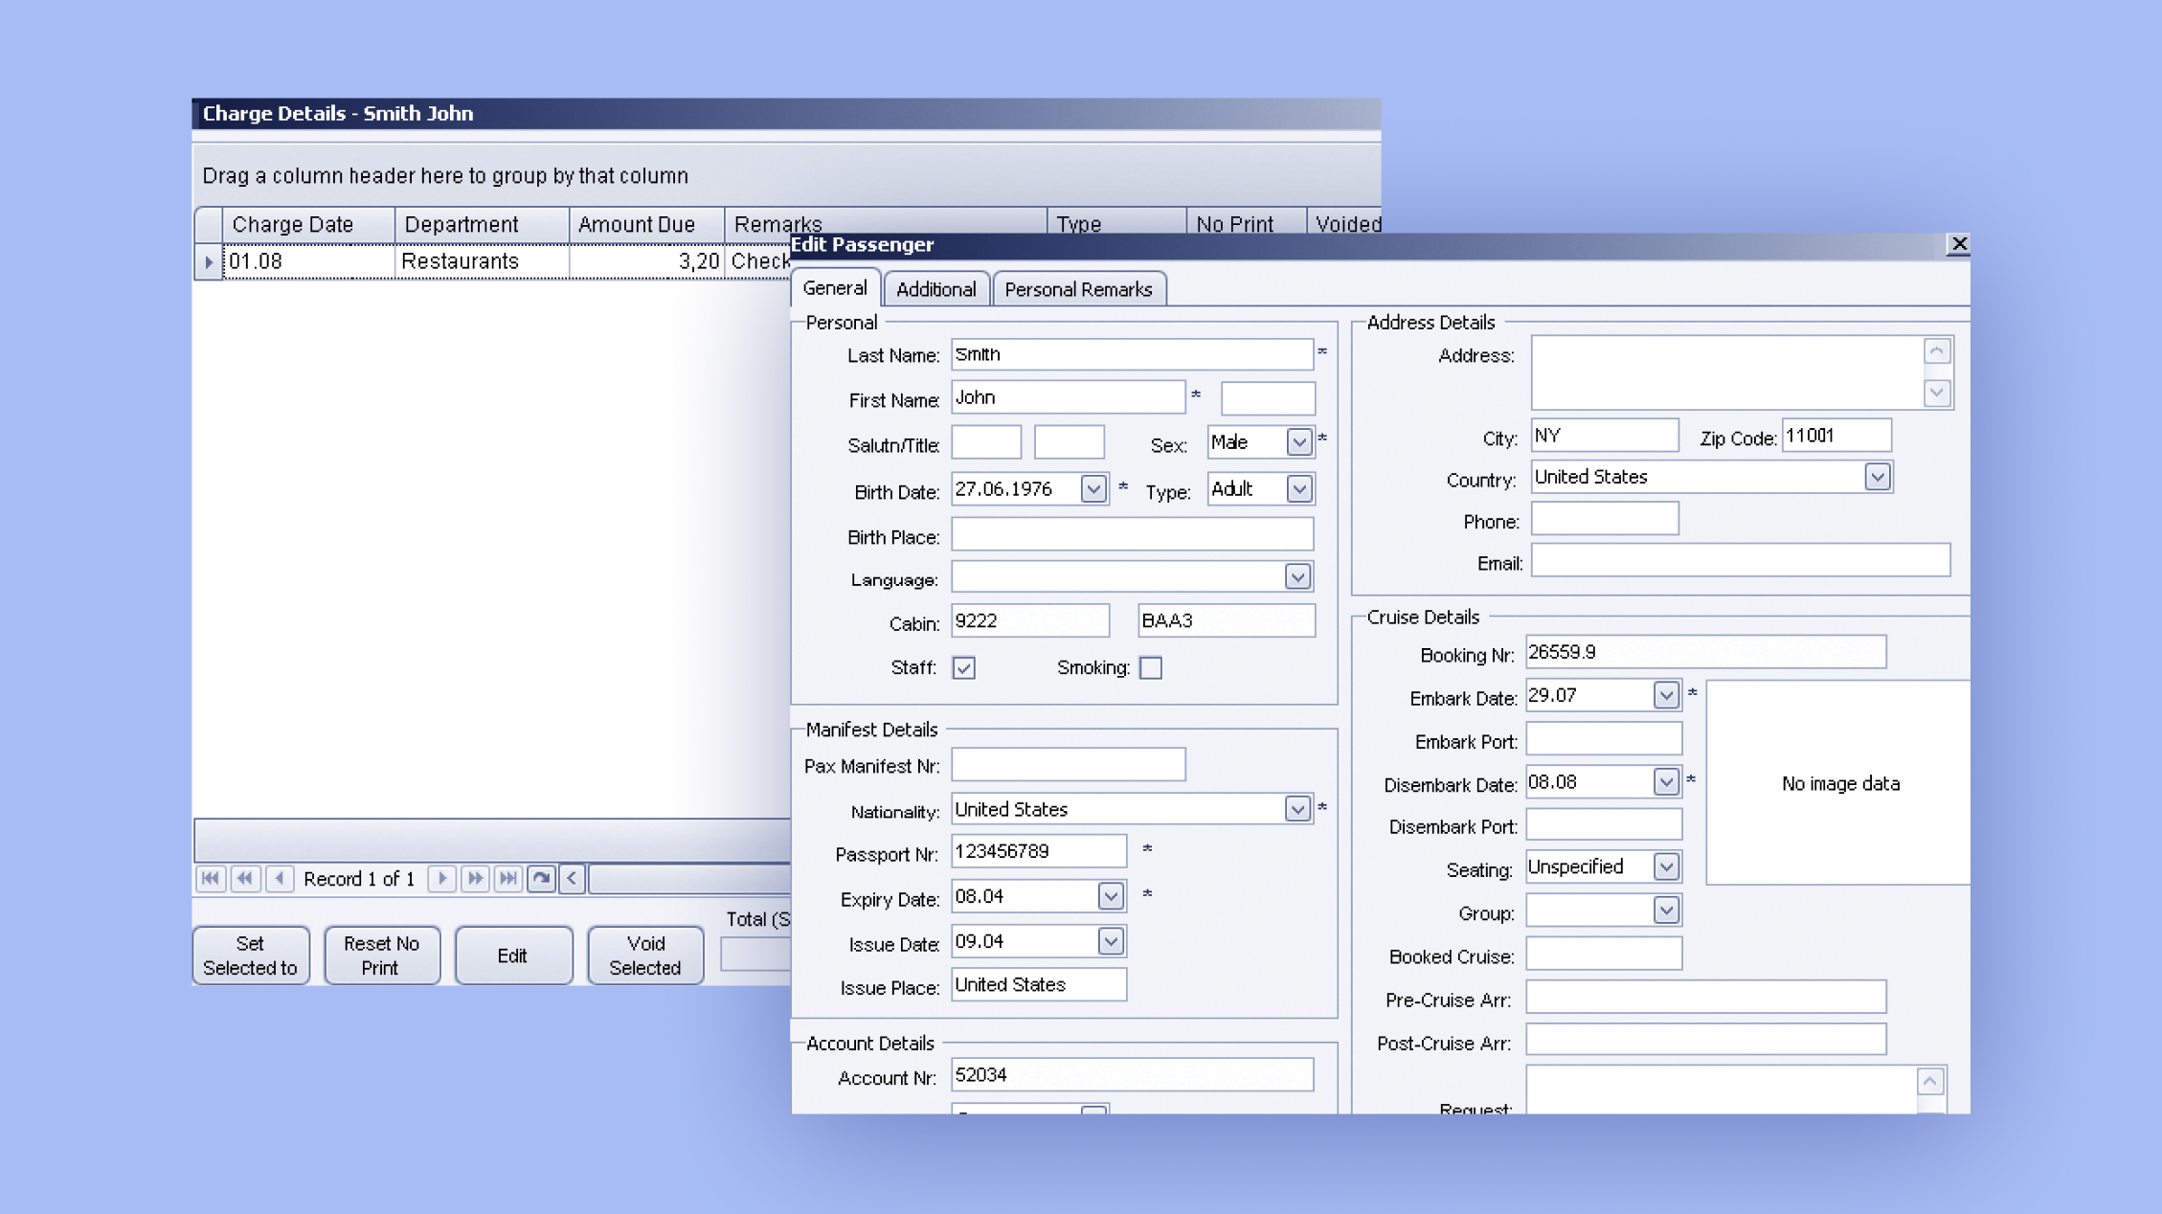Enable the Smoking checkbox

click(1151, 667)
